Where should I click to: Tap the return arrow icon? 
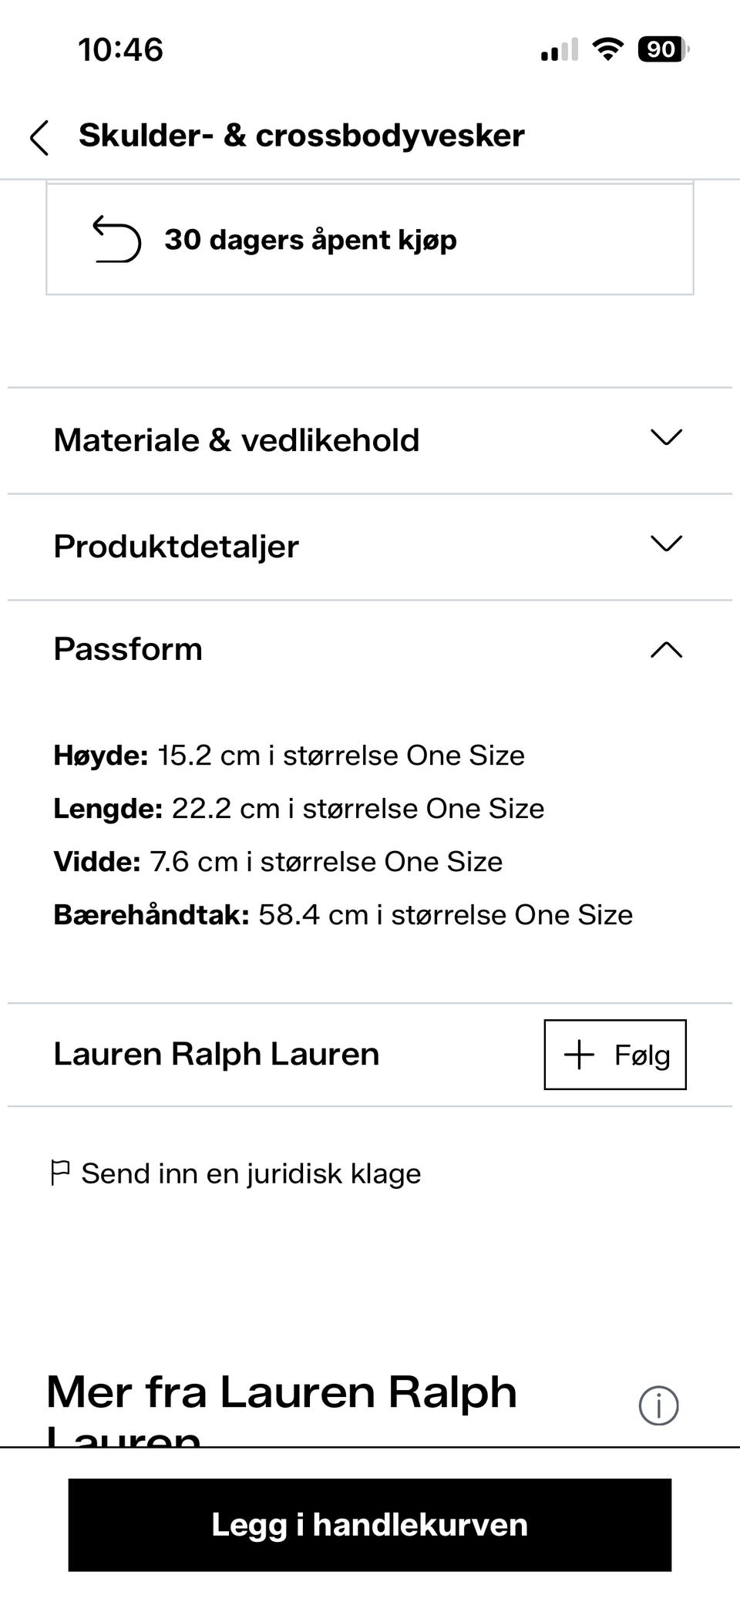pyautogui.click(x=116, y=239)
